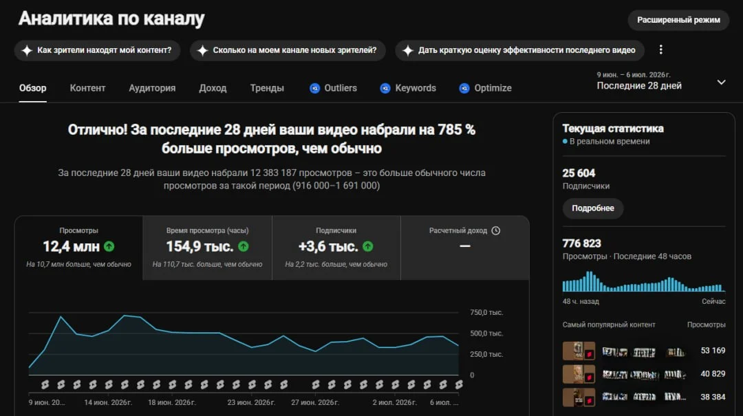Click the 53 169 views value

tap(713, 351)
